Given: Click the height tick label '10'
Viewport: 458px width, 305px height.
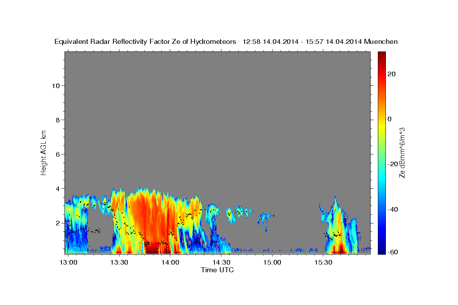Looking at the screenshot, I should click(55, 85).
